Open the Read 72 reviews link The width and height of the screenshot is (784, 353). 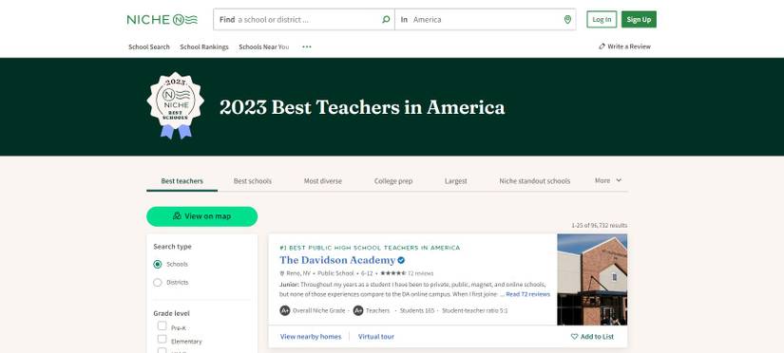[528, 294]
